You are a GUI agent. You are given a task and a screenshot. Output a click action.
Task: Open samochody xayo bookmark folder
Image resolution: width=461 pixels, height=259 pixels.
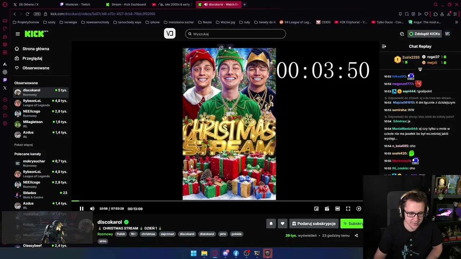(x=127, y=22)
